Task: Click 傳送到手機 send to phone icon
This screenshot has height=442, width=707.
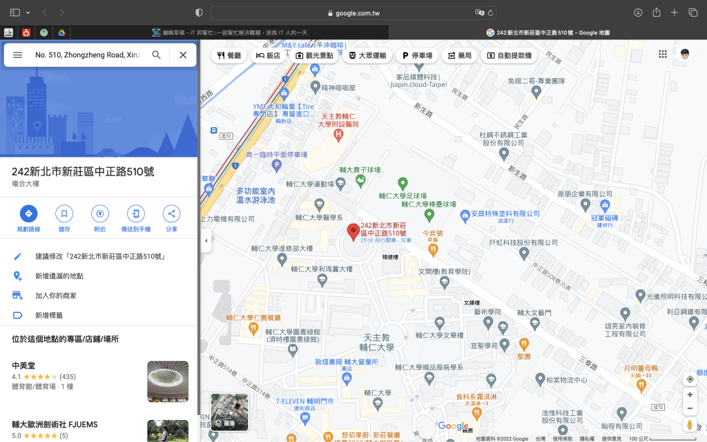Action: click(x=136, y=213)
